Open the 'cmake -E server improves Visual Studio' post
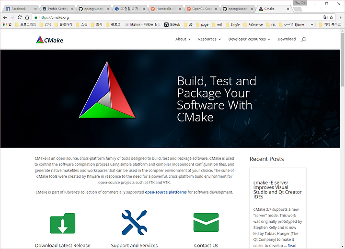345x249 pixels. coord(277,190)
